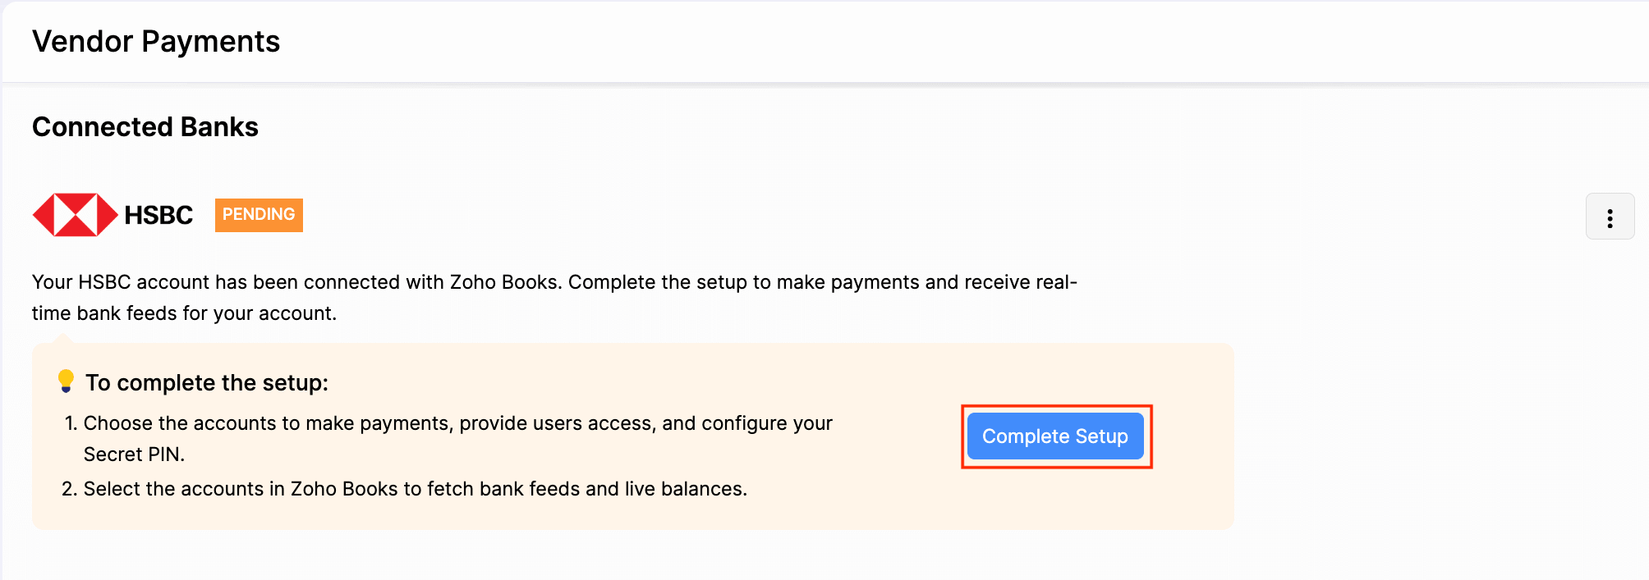1649x580 pixels.
Task: Select step one of the setup instructions
Action: [x=458, y=438]
